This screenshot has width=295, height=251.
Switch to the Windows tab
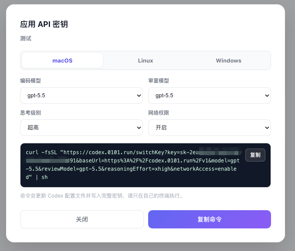point(228,60)
